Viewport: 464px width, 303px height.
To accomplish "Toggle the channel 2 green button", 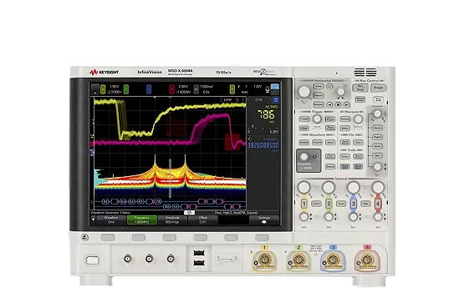I will pos(329,204).
